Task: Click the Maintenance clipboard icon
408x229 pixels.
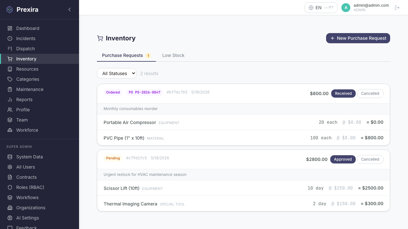Action: (x=10, y=89)
